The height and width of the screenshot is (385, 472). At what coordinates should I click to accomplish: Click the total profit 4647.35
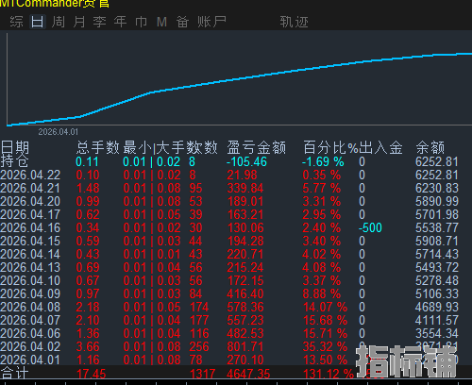pyautogui.click(x=248, y=374)
